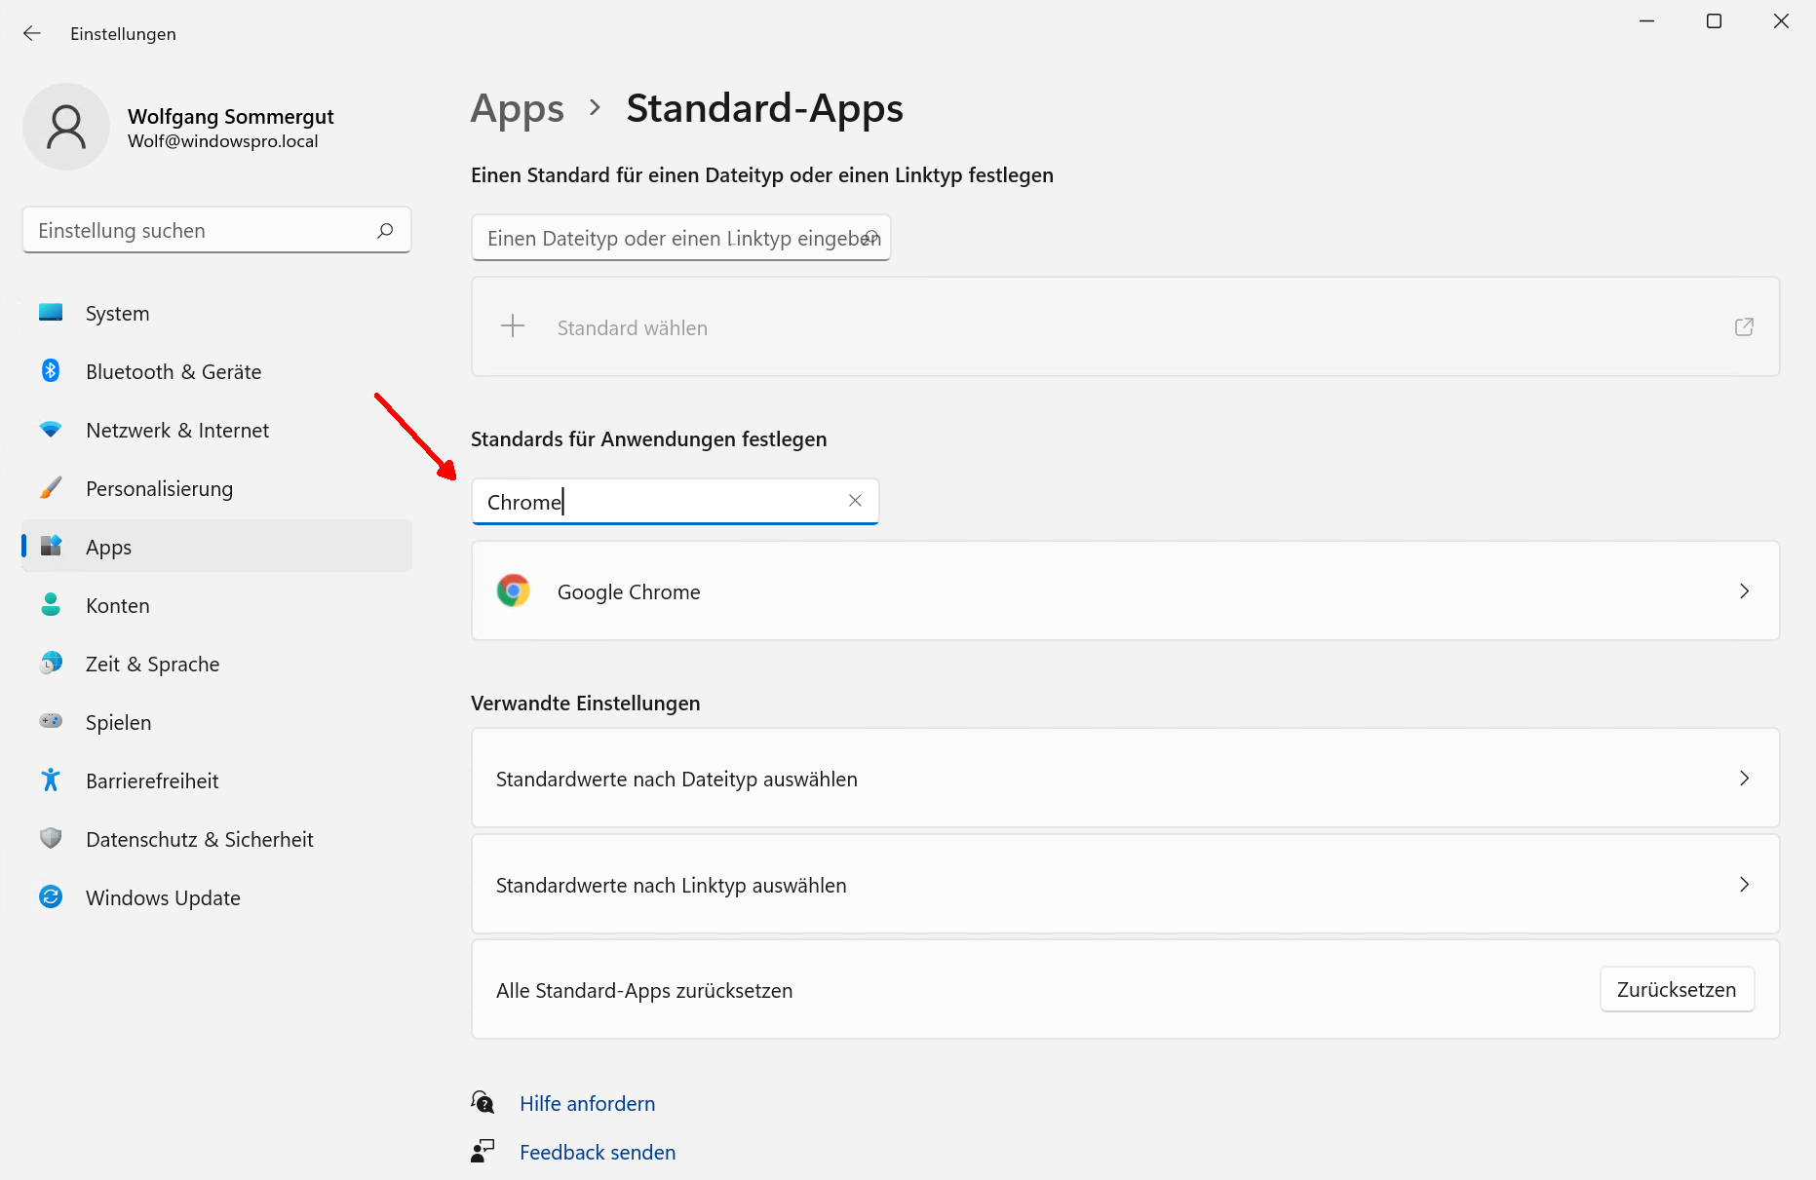Expand the Google Chrome entry chevron
The height and width of the screenshot is (1180, 1816).
click(x=1744, y=590)
